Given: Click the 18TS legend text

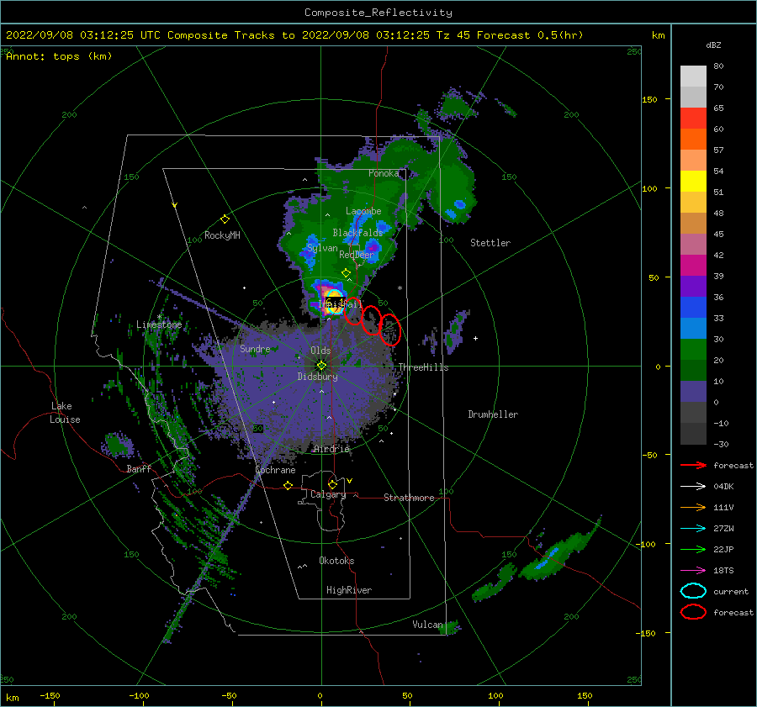Looking at the screenshot, I should point(723,571).
